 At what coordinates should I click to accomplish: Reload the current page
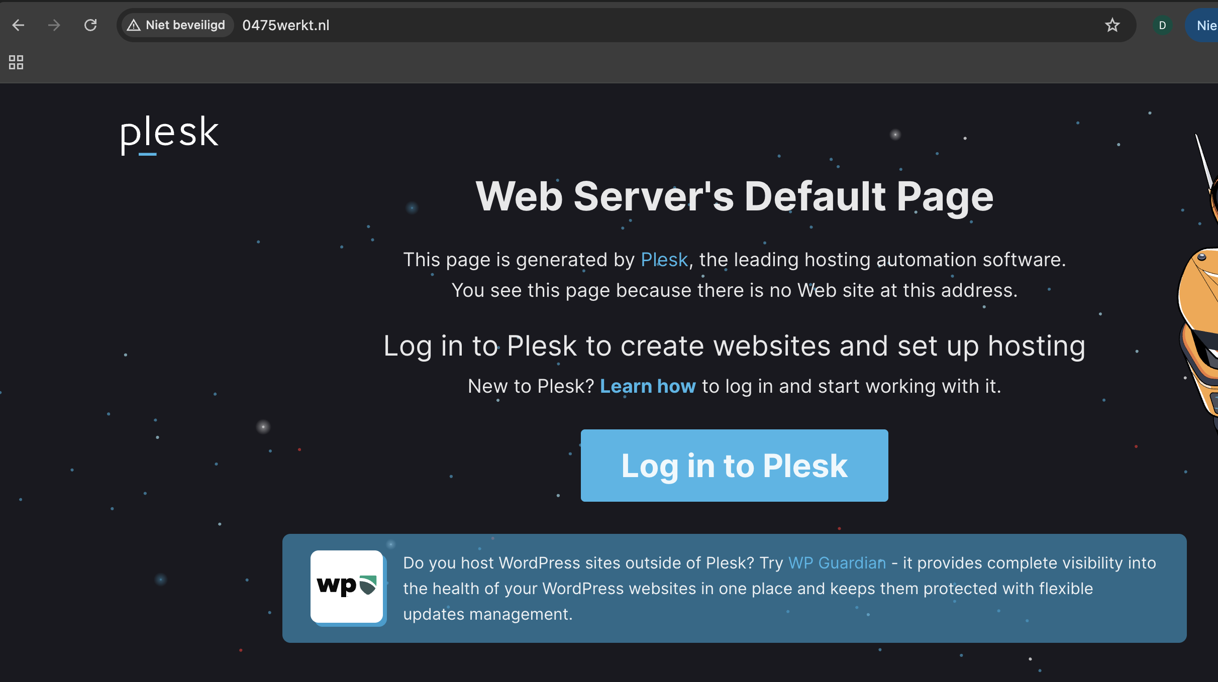pyautogui.click(x=90, y=25)
